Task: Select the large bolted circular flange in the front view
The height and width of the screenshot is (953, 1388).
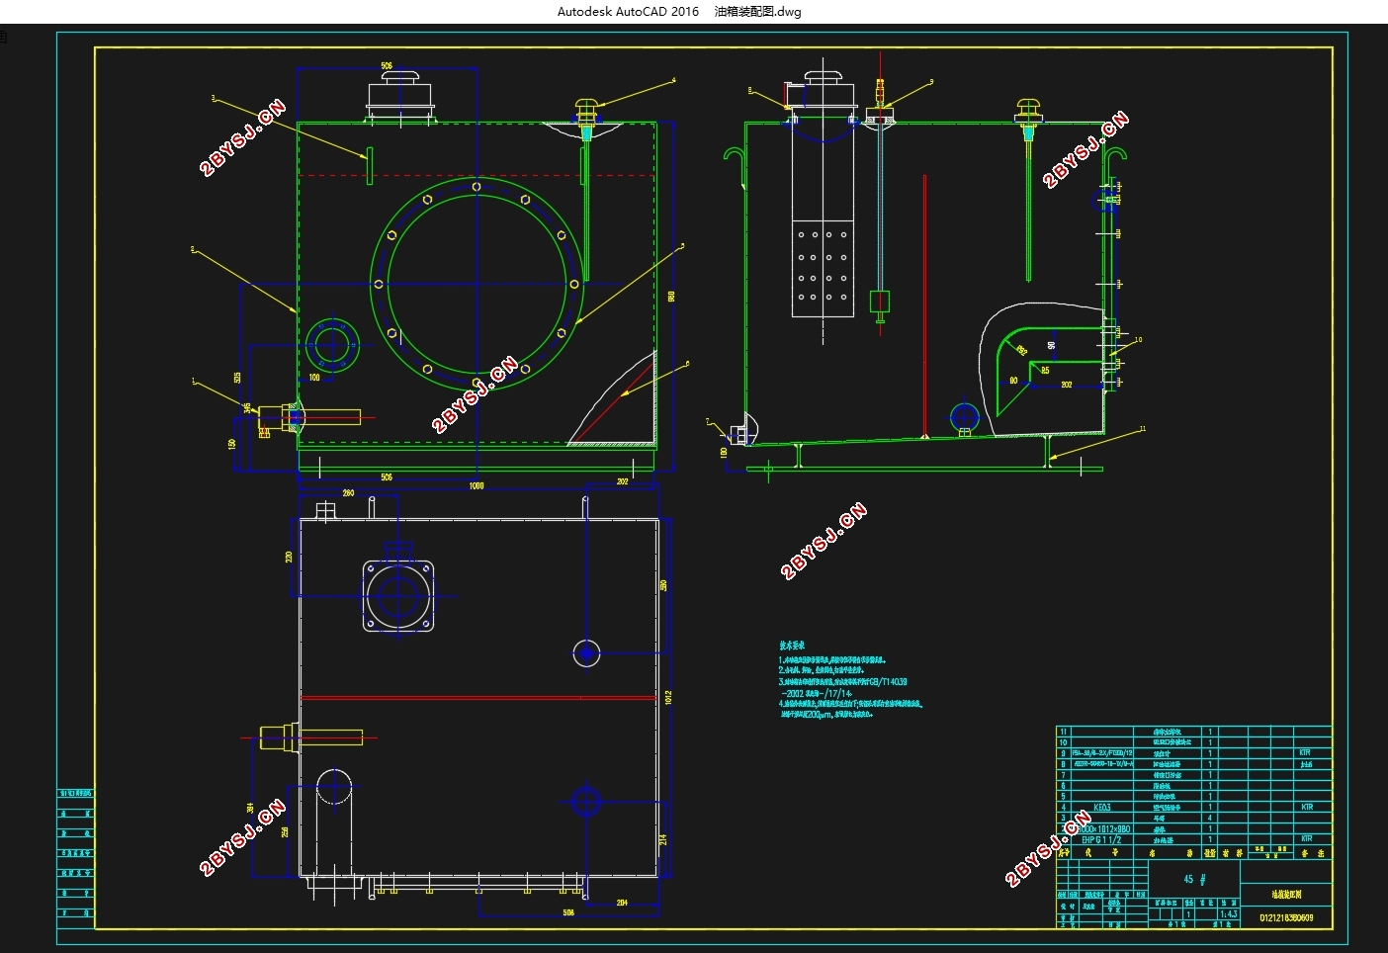Action: [x=477, y=283]
